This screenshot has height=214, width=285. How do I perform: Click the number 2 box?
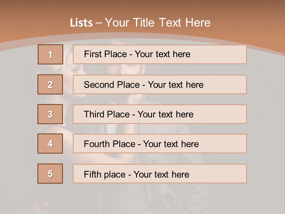pyautogui.click(x=50, y=84)
